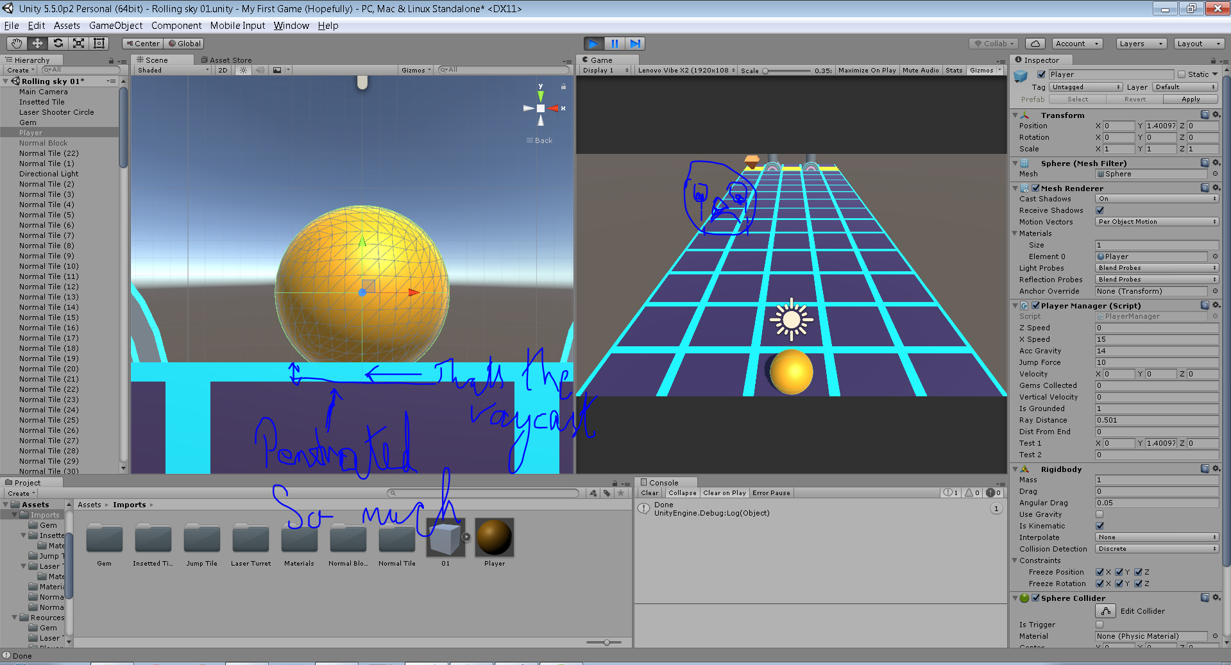Toggle Collapse in Console
Image resolution: width=1231 pixels, height=665 pixels.
[682, 493]
